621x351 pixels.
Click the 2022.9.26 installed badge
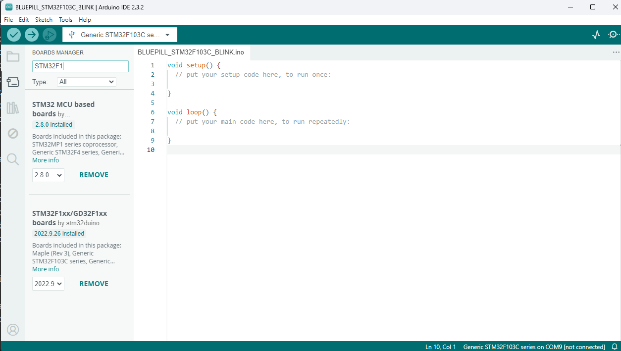pyautogui.click(x=59, y=234)
